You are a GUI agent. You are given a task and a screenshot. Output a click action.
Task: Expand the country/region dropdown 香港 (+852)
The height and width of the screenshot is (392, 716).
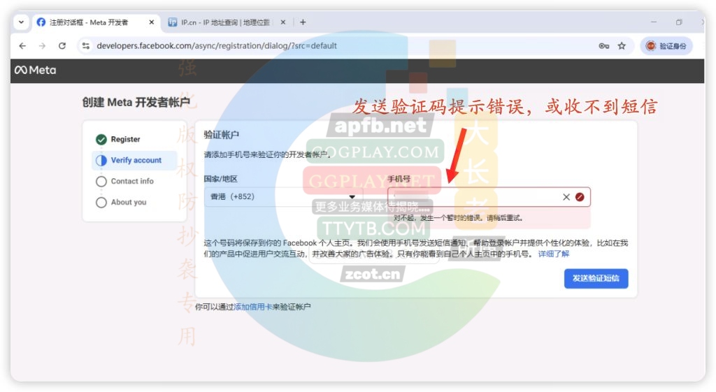click(283, 197)
